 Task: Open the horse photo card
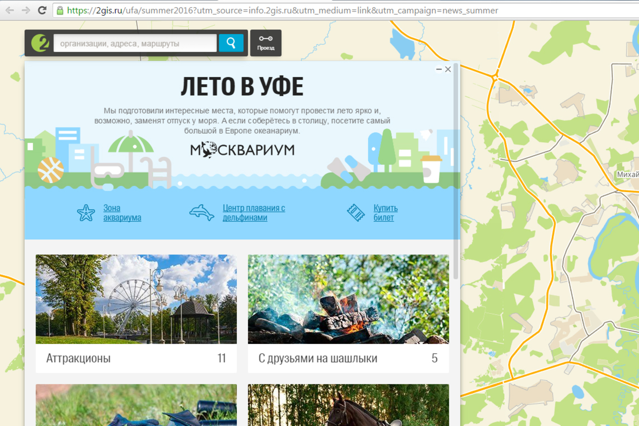pos(348,405)
